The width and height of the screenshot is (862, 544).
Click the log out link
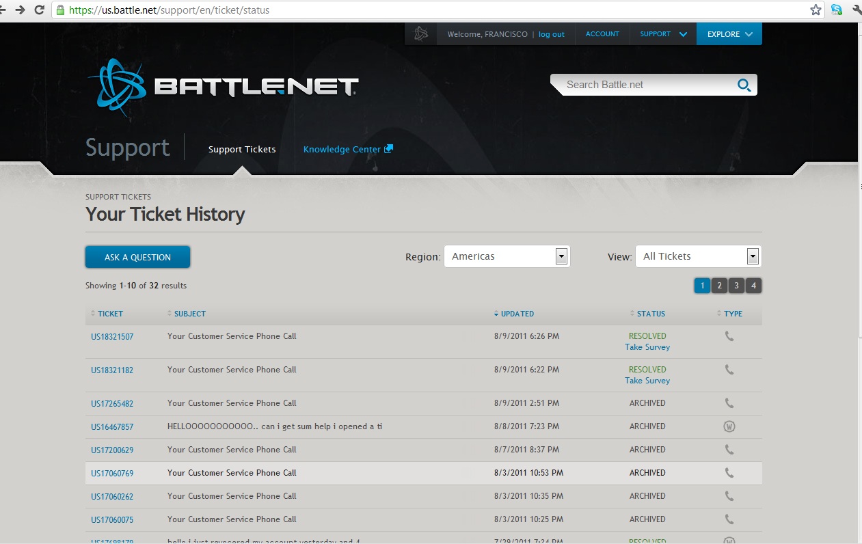(552, 34)
